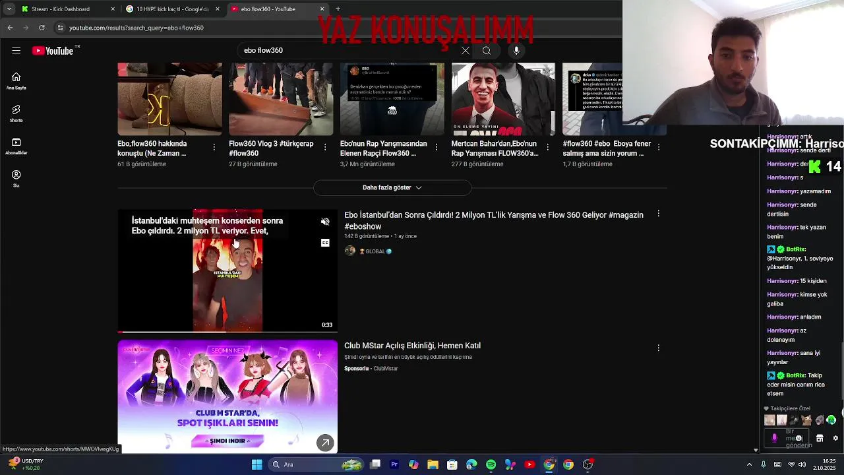844x475 pixels.
Task: Play the Ebo İstanbul video preview thumbnail
Action: (227, 271)
